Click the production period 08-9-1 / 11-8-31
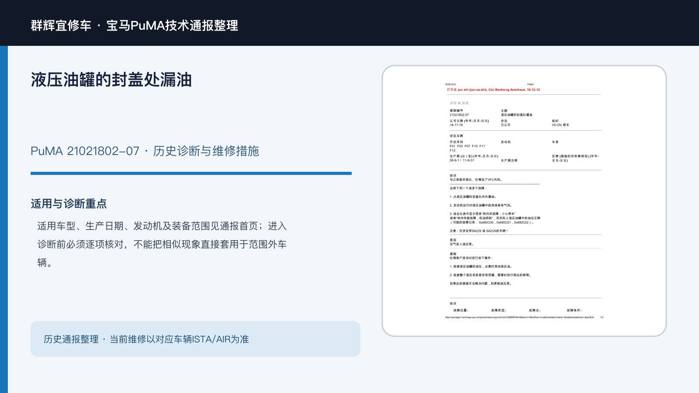 pyautogui.click(x=462, y=160)
